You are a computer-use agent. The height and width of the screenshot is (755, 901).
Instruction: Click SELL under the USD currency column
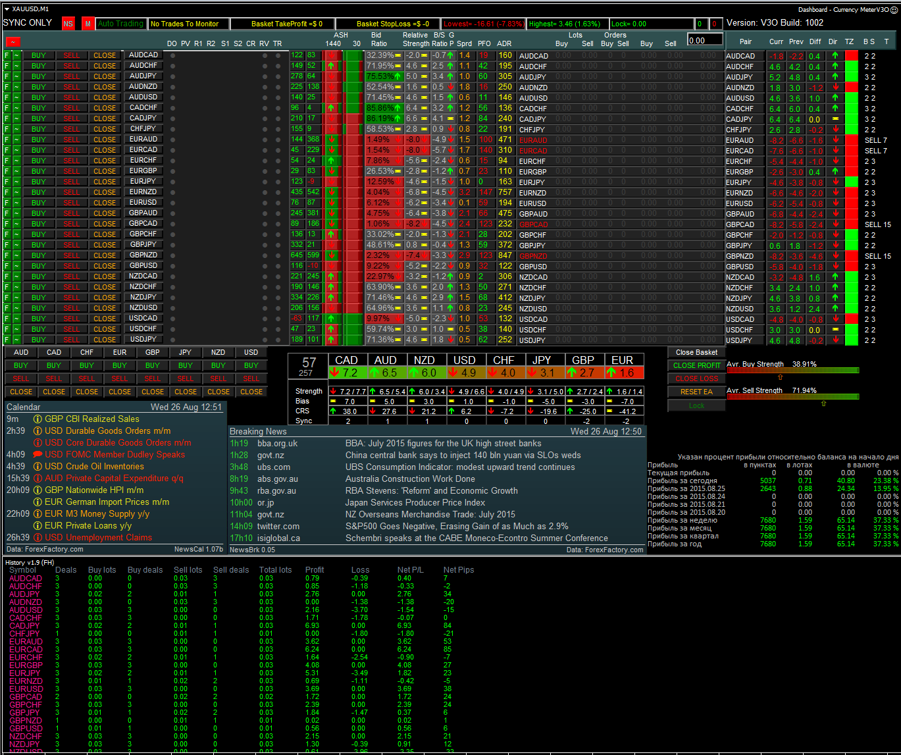pos(251,378)
